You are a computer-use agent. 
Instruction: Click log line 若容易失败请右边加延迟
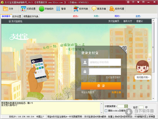[x=17, y=103]
